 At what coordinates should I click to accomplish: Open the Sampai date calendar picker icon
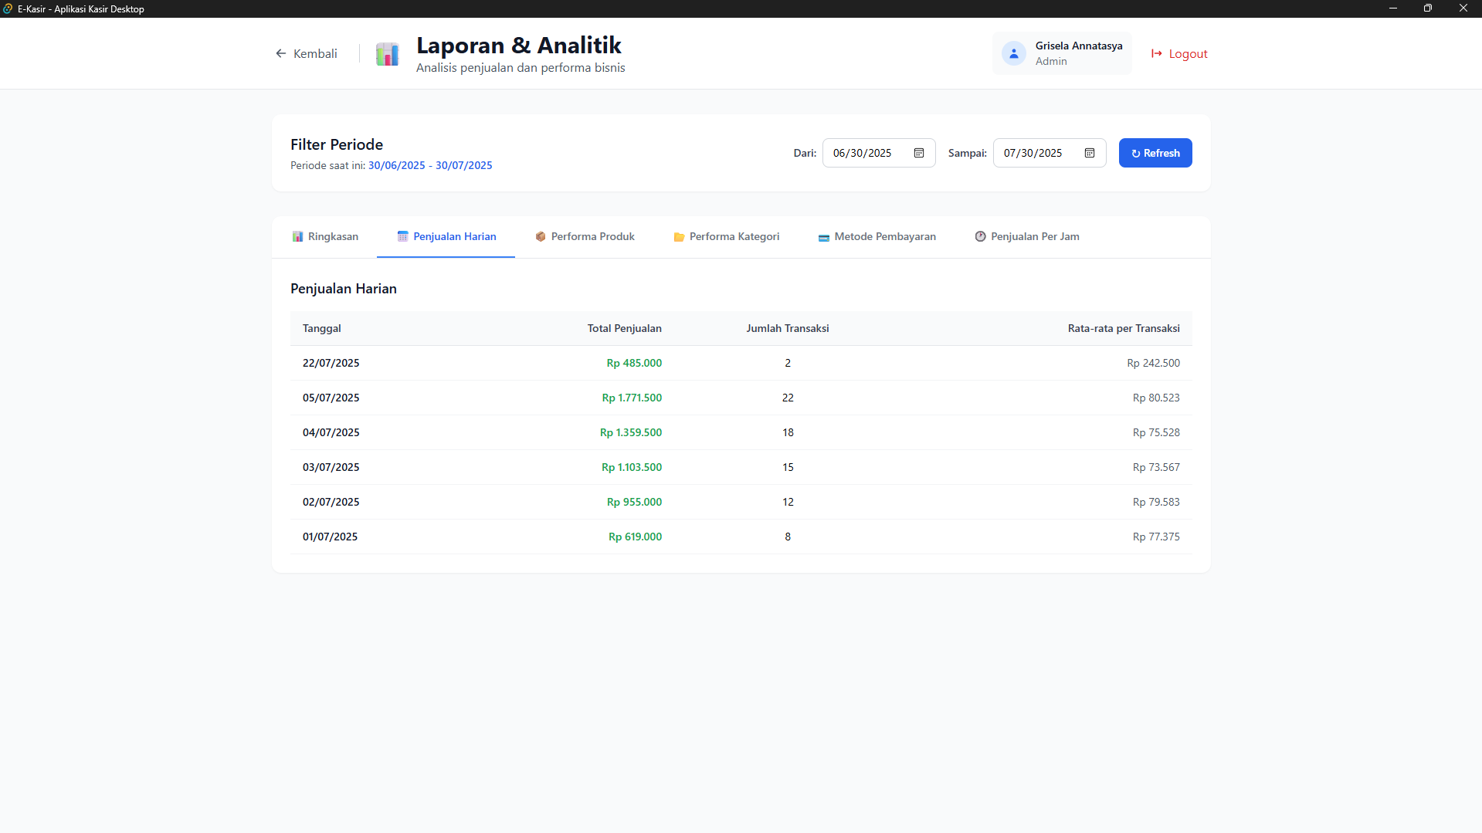1090,153
